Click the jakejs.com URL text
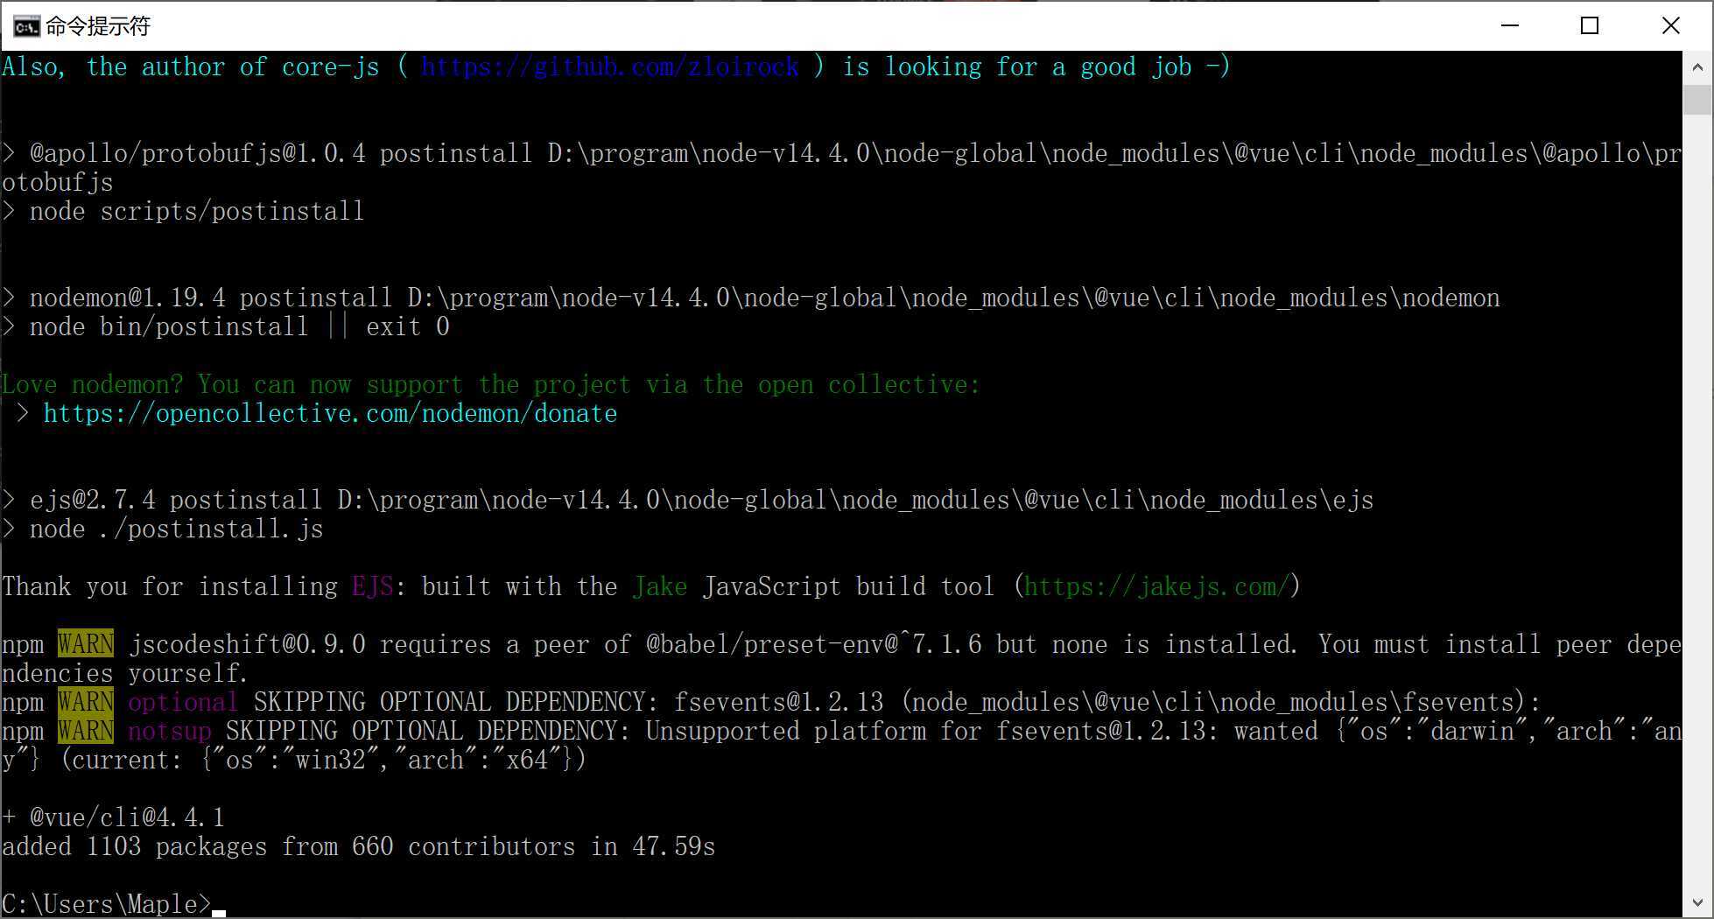This screenshot has width=1714, height=919. point(1156,586)
